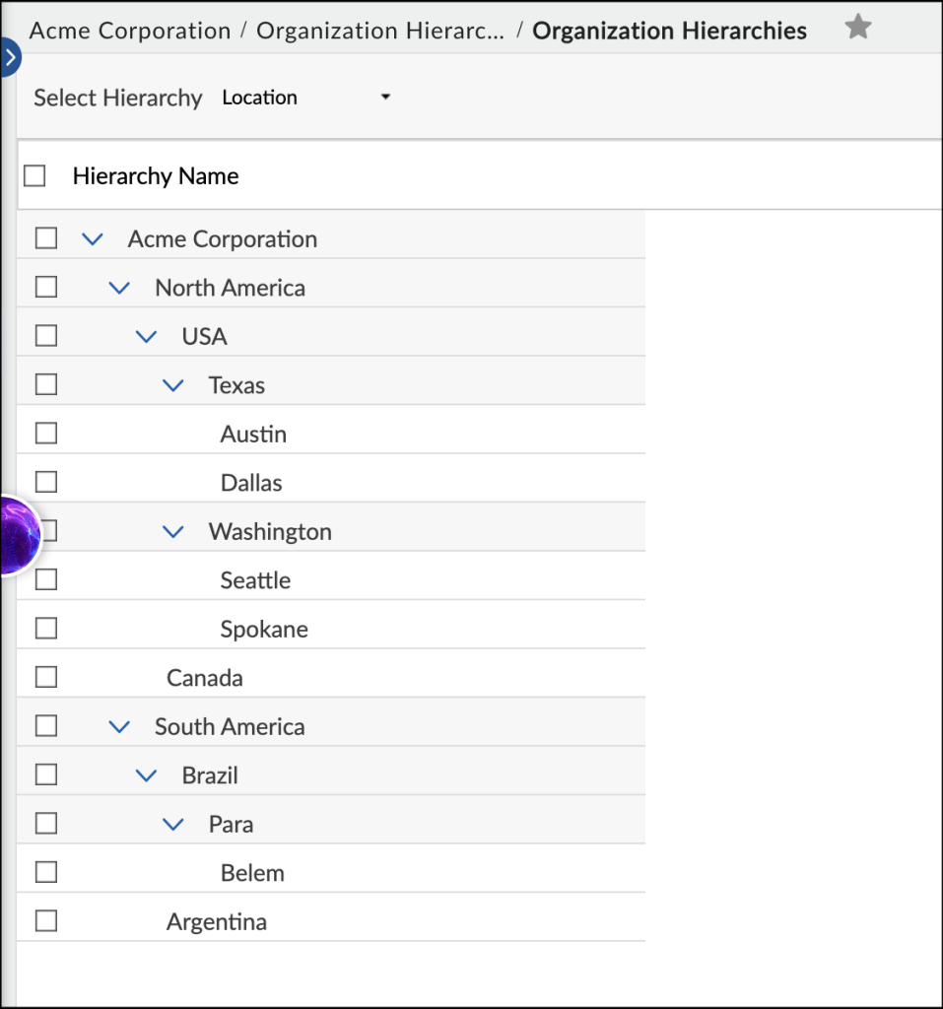
Task: Collapse the South America node
Action: pos(119,725)
